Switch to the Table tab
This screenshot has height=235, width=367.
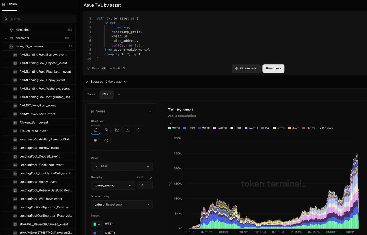point(91,94)
